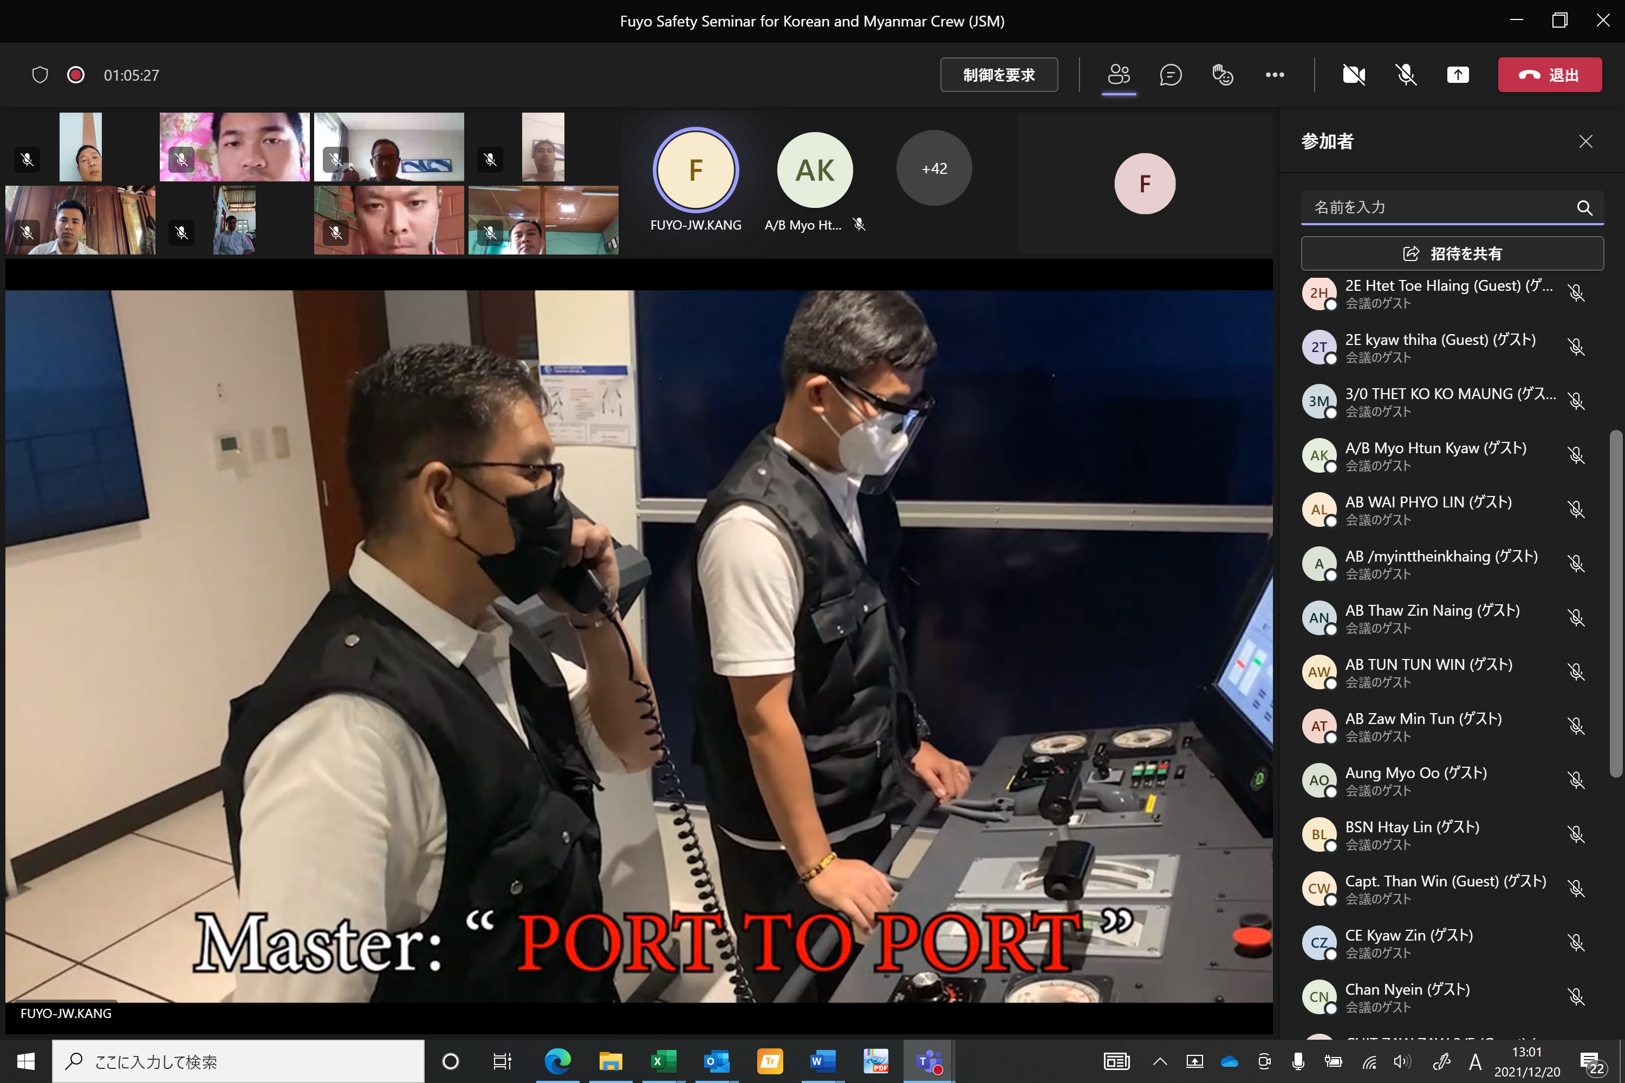This screenshot has height=1083, width=1625.
Task: Select participant AB TUN TUN WIN
Action: [1452, 672]
